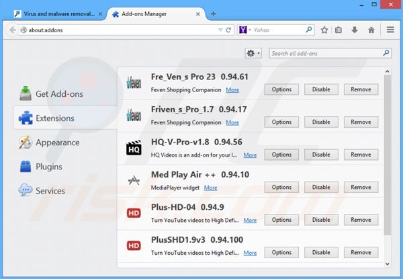This screenshot has height=279, width=403.
Task: Switch to Virus and malware removal tab
Action: click(58, 14)
